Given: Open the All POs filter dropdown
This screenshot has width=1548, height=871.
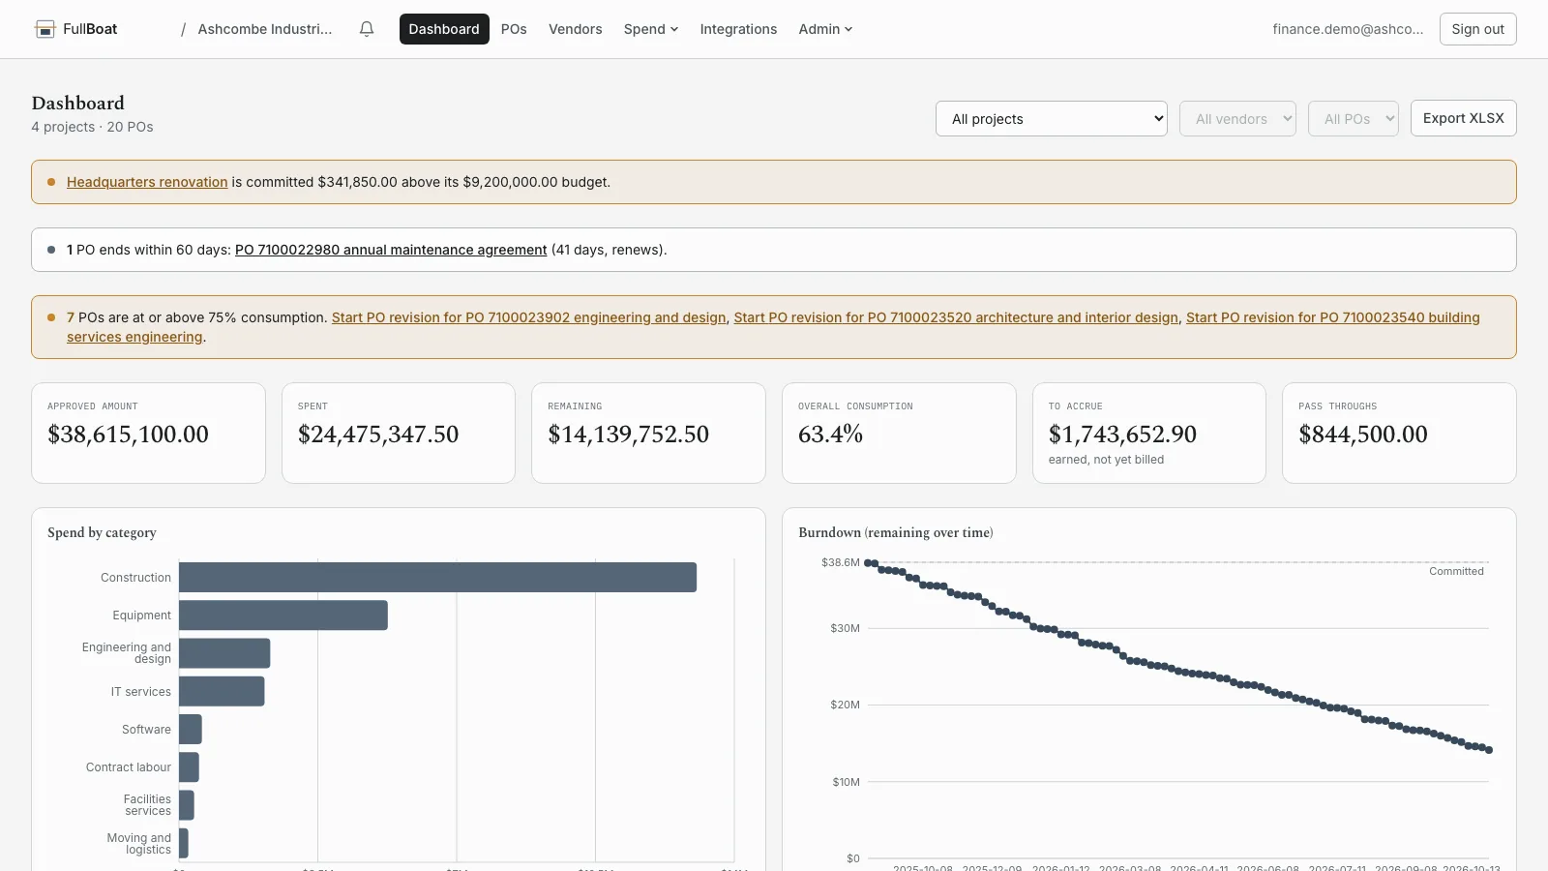Looking at the screenshot, I should click(1354, 119).
